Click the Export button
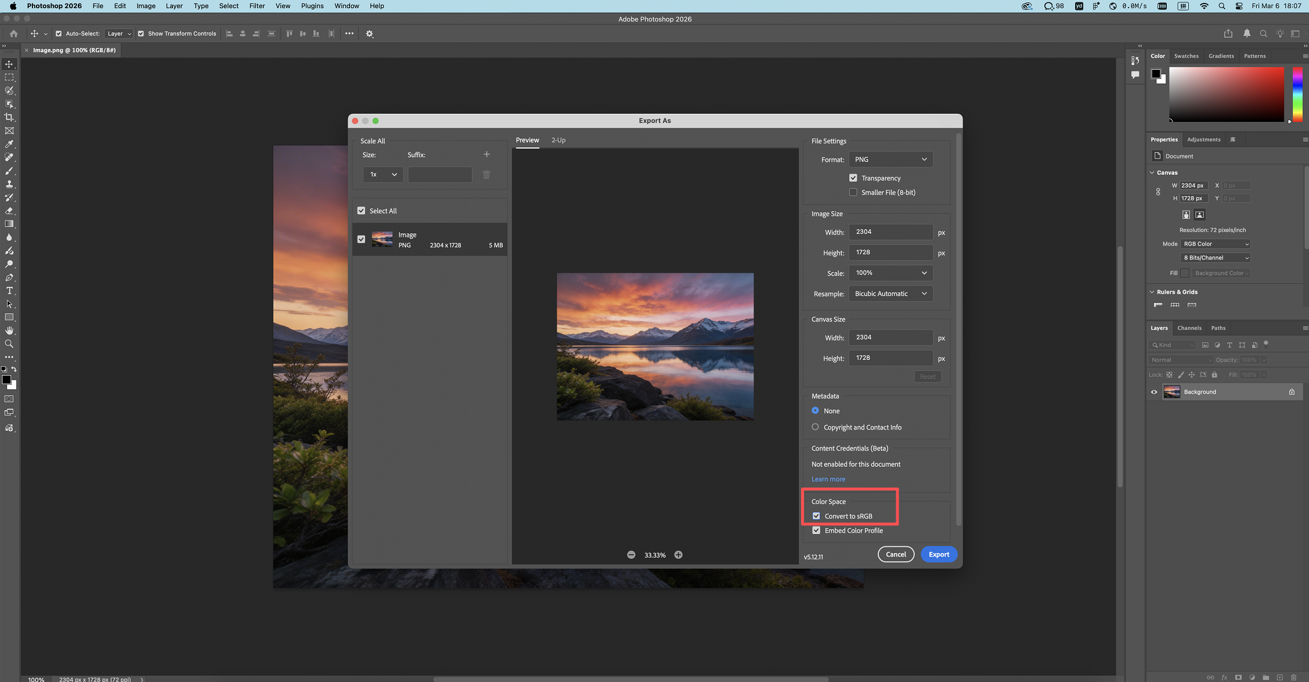 coord(939,554)
